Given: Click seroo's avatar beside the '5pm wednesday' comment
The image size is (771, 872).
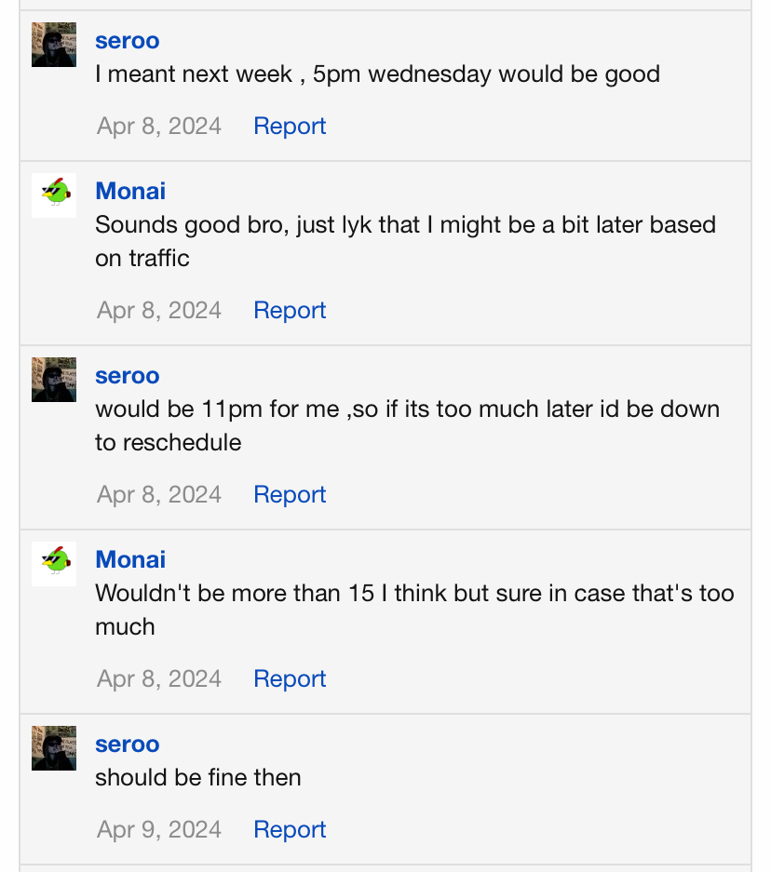Looking at the screenshot, I should (x=54, y=45).
